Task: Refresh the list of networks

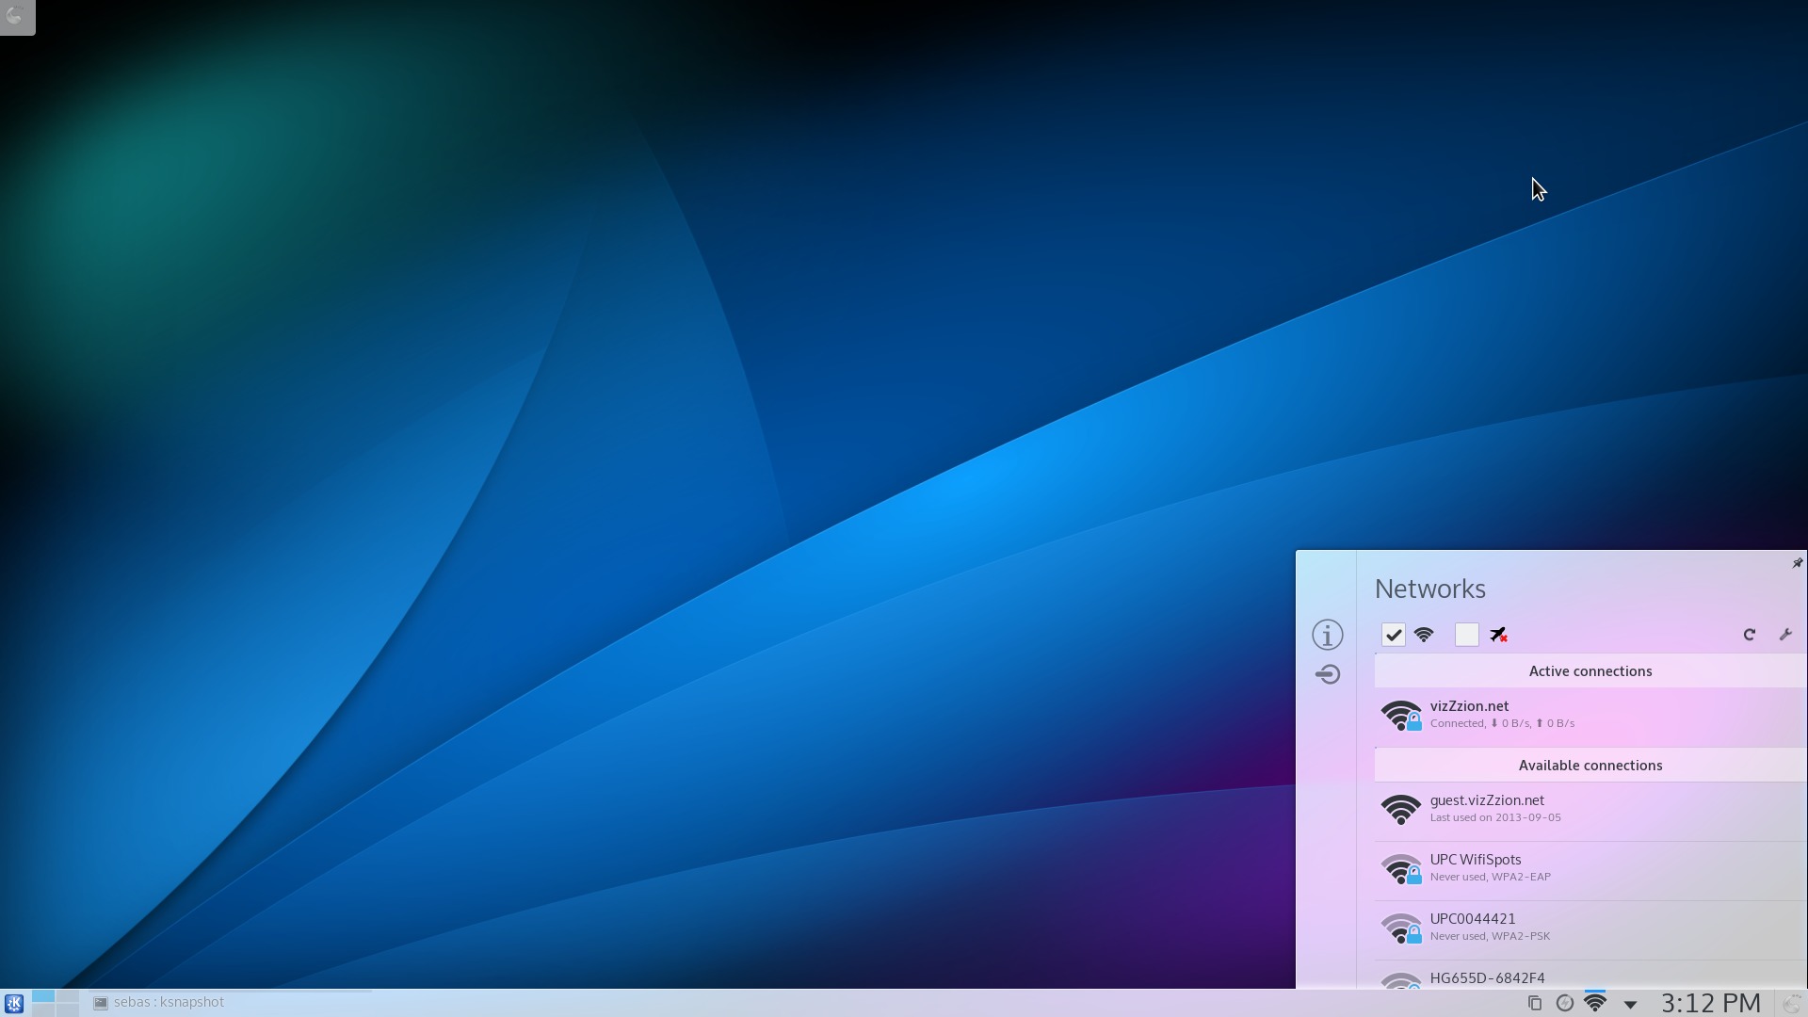Action: (x=1750, y=635)
